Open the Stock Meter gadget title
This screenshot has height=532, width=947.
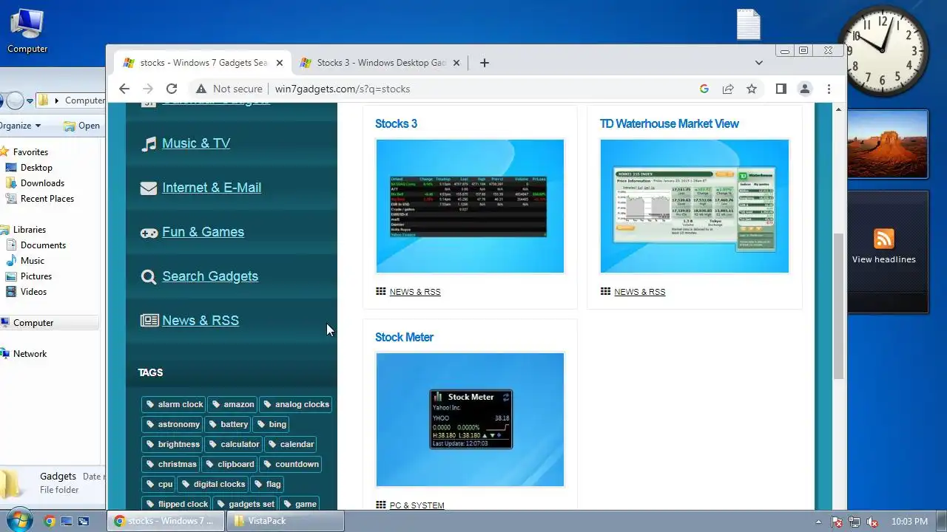click(x=404, y=337)
